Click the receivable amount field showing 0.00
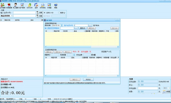Screen dimensions: 171x103 point(148,81)
